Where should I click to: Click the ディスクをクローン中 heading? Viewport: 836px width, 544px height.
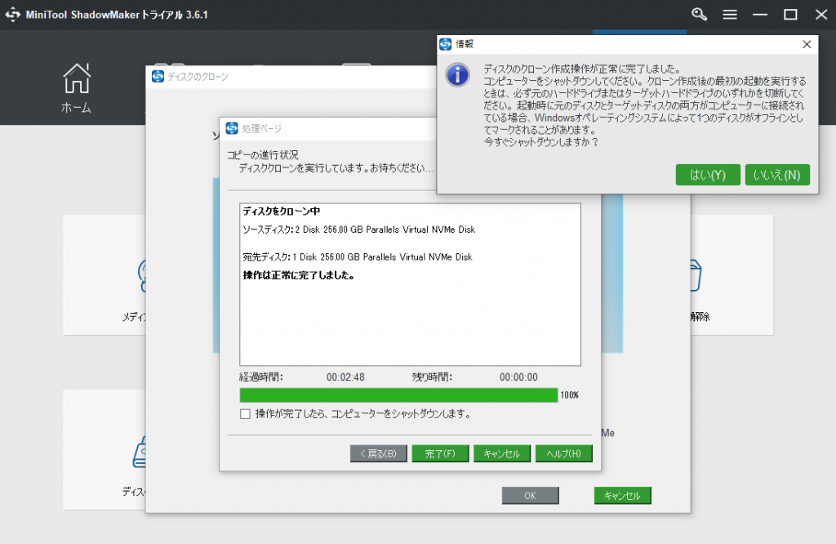(282, 212)
